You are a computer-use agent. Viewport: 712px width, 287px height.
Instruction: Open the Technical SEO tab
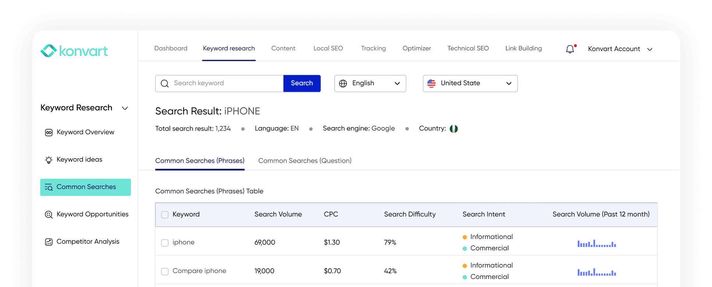pos(468,48)
